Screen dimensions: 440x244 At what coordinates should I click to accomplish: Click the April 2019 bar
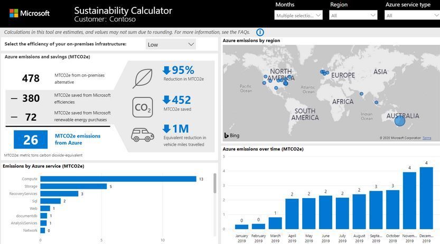292,214
